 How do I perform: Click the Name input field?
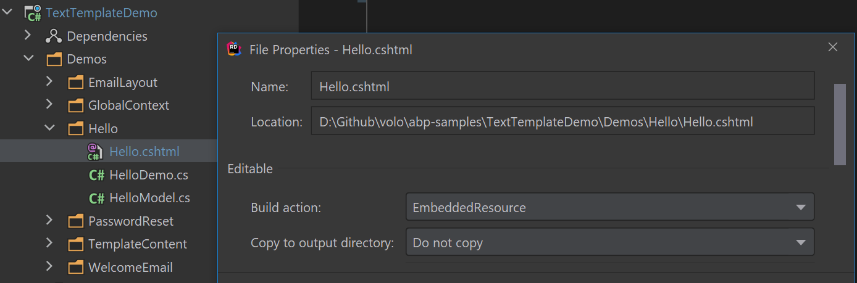tap(562, 87)
